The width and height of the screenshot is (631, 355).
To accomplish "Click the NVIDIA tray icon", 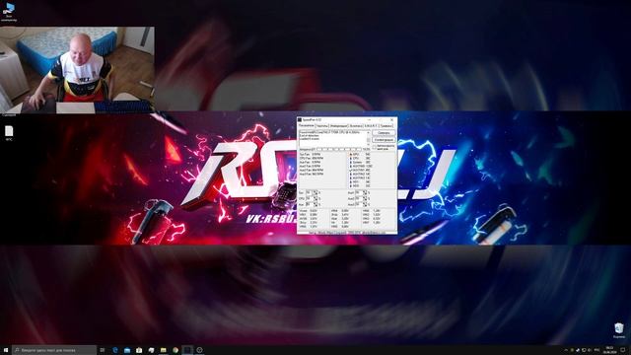I will (572, 350).
